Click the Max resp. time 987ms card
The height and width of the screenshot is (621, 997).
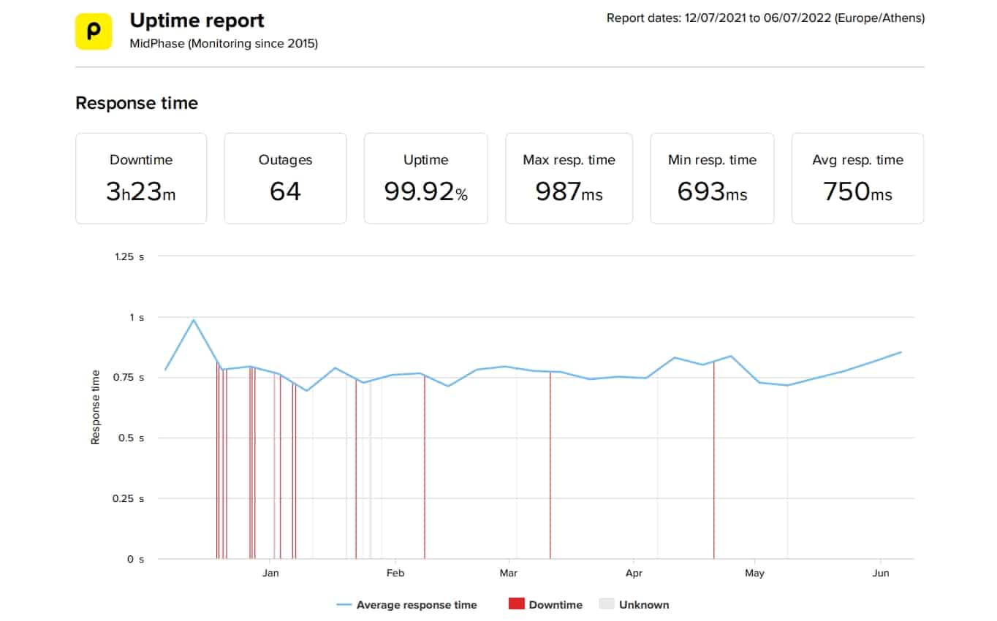coord(569,178)
